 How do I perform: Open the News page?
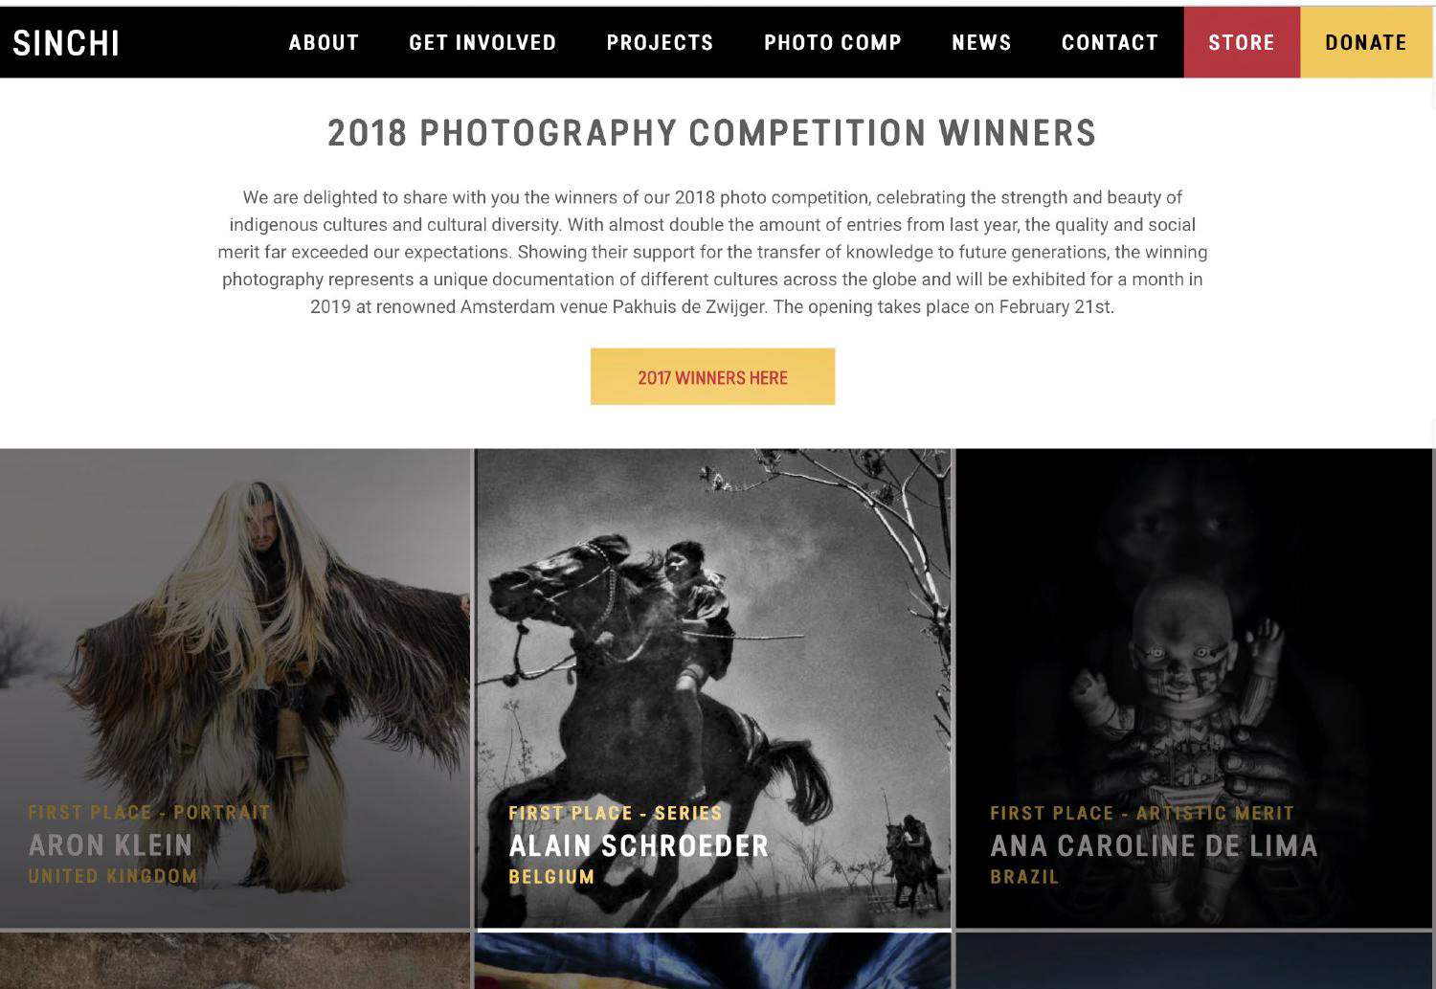point(981,43)
